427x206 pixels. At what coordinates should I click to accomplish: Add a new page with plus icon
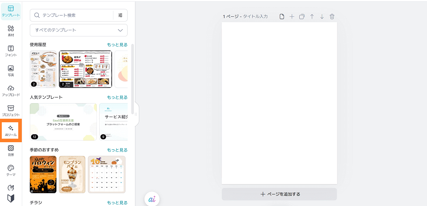point(292,16)
